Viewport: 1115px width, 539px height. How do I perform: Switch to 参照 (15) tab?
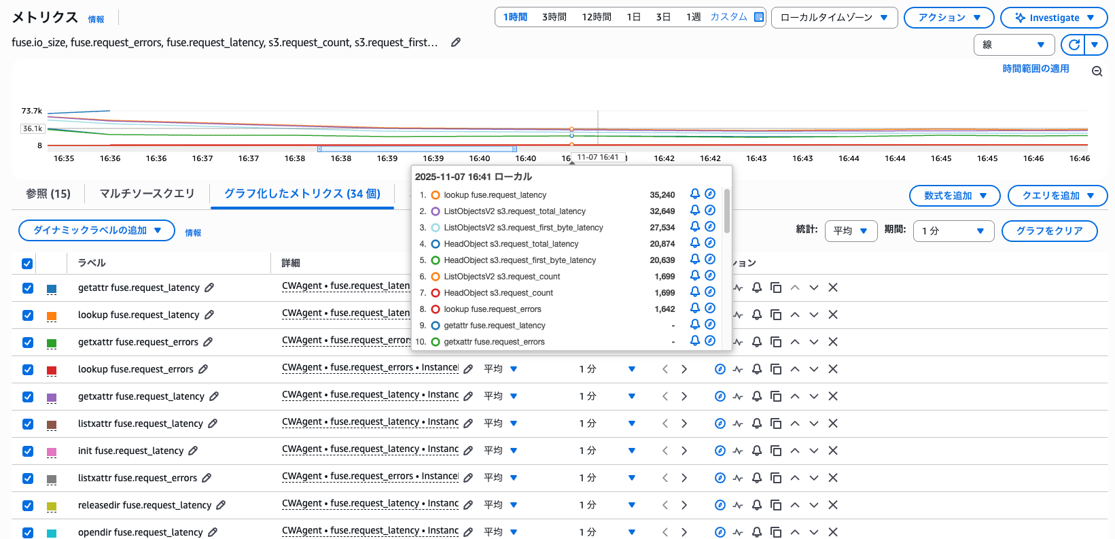[48, 194]
